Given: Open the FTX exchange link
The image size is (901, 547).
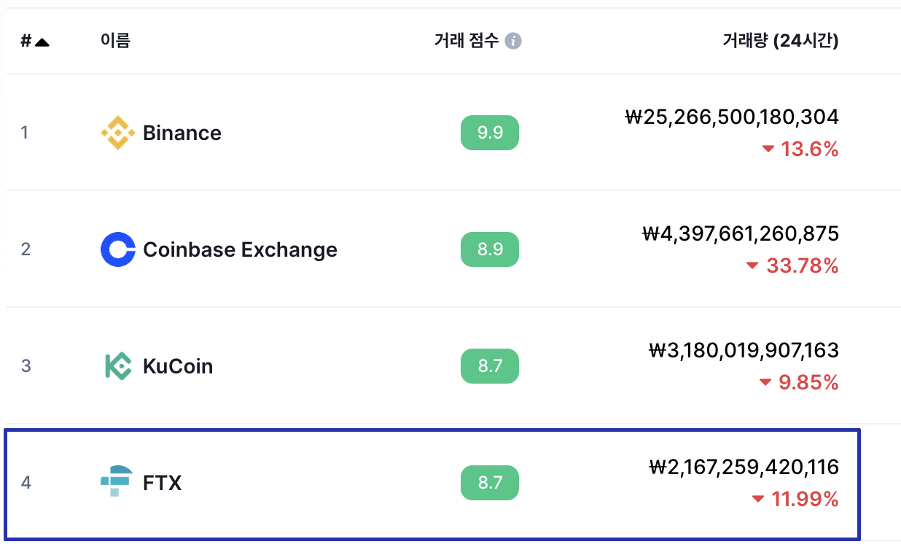Looking at the screenshot, I should pyautogui.click(x=162, y=483).
